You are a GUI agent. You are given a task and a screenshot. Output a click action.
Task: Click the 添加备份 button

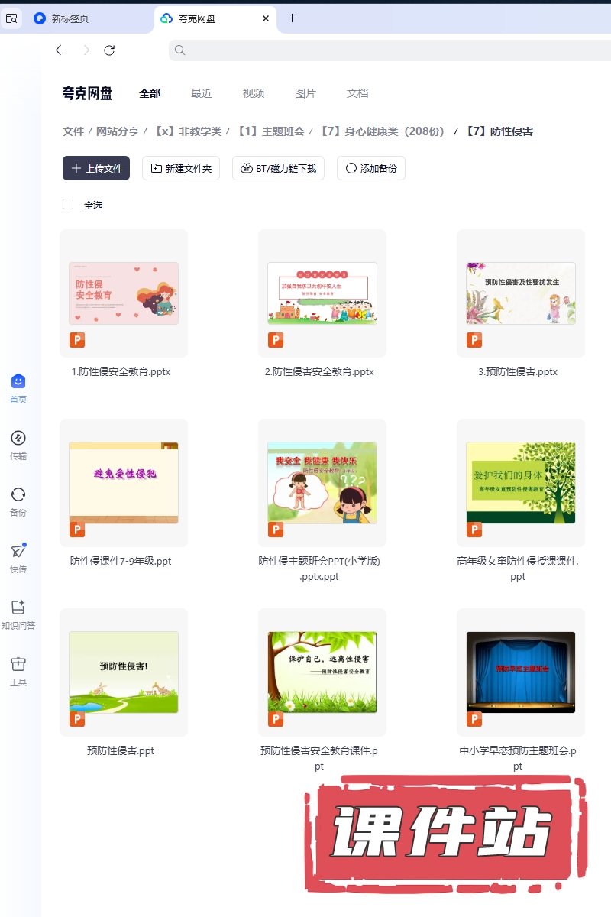pyautogui.click(x=371, y=168)
